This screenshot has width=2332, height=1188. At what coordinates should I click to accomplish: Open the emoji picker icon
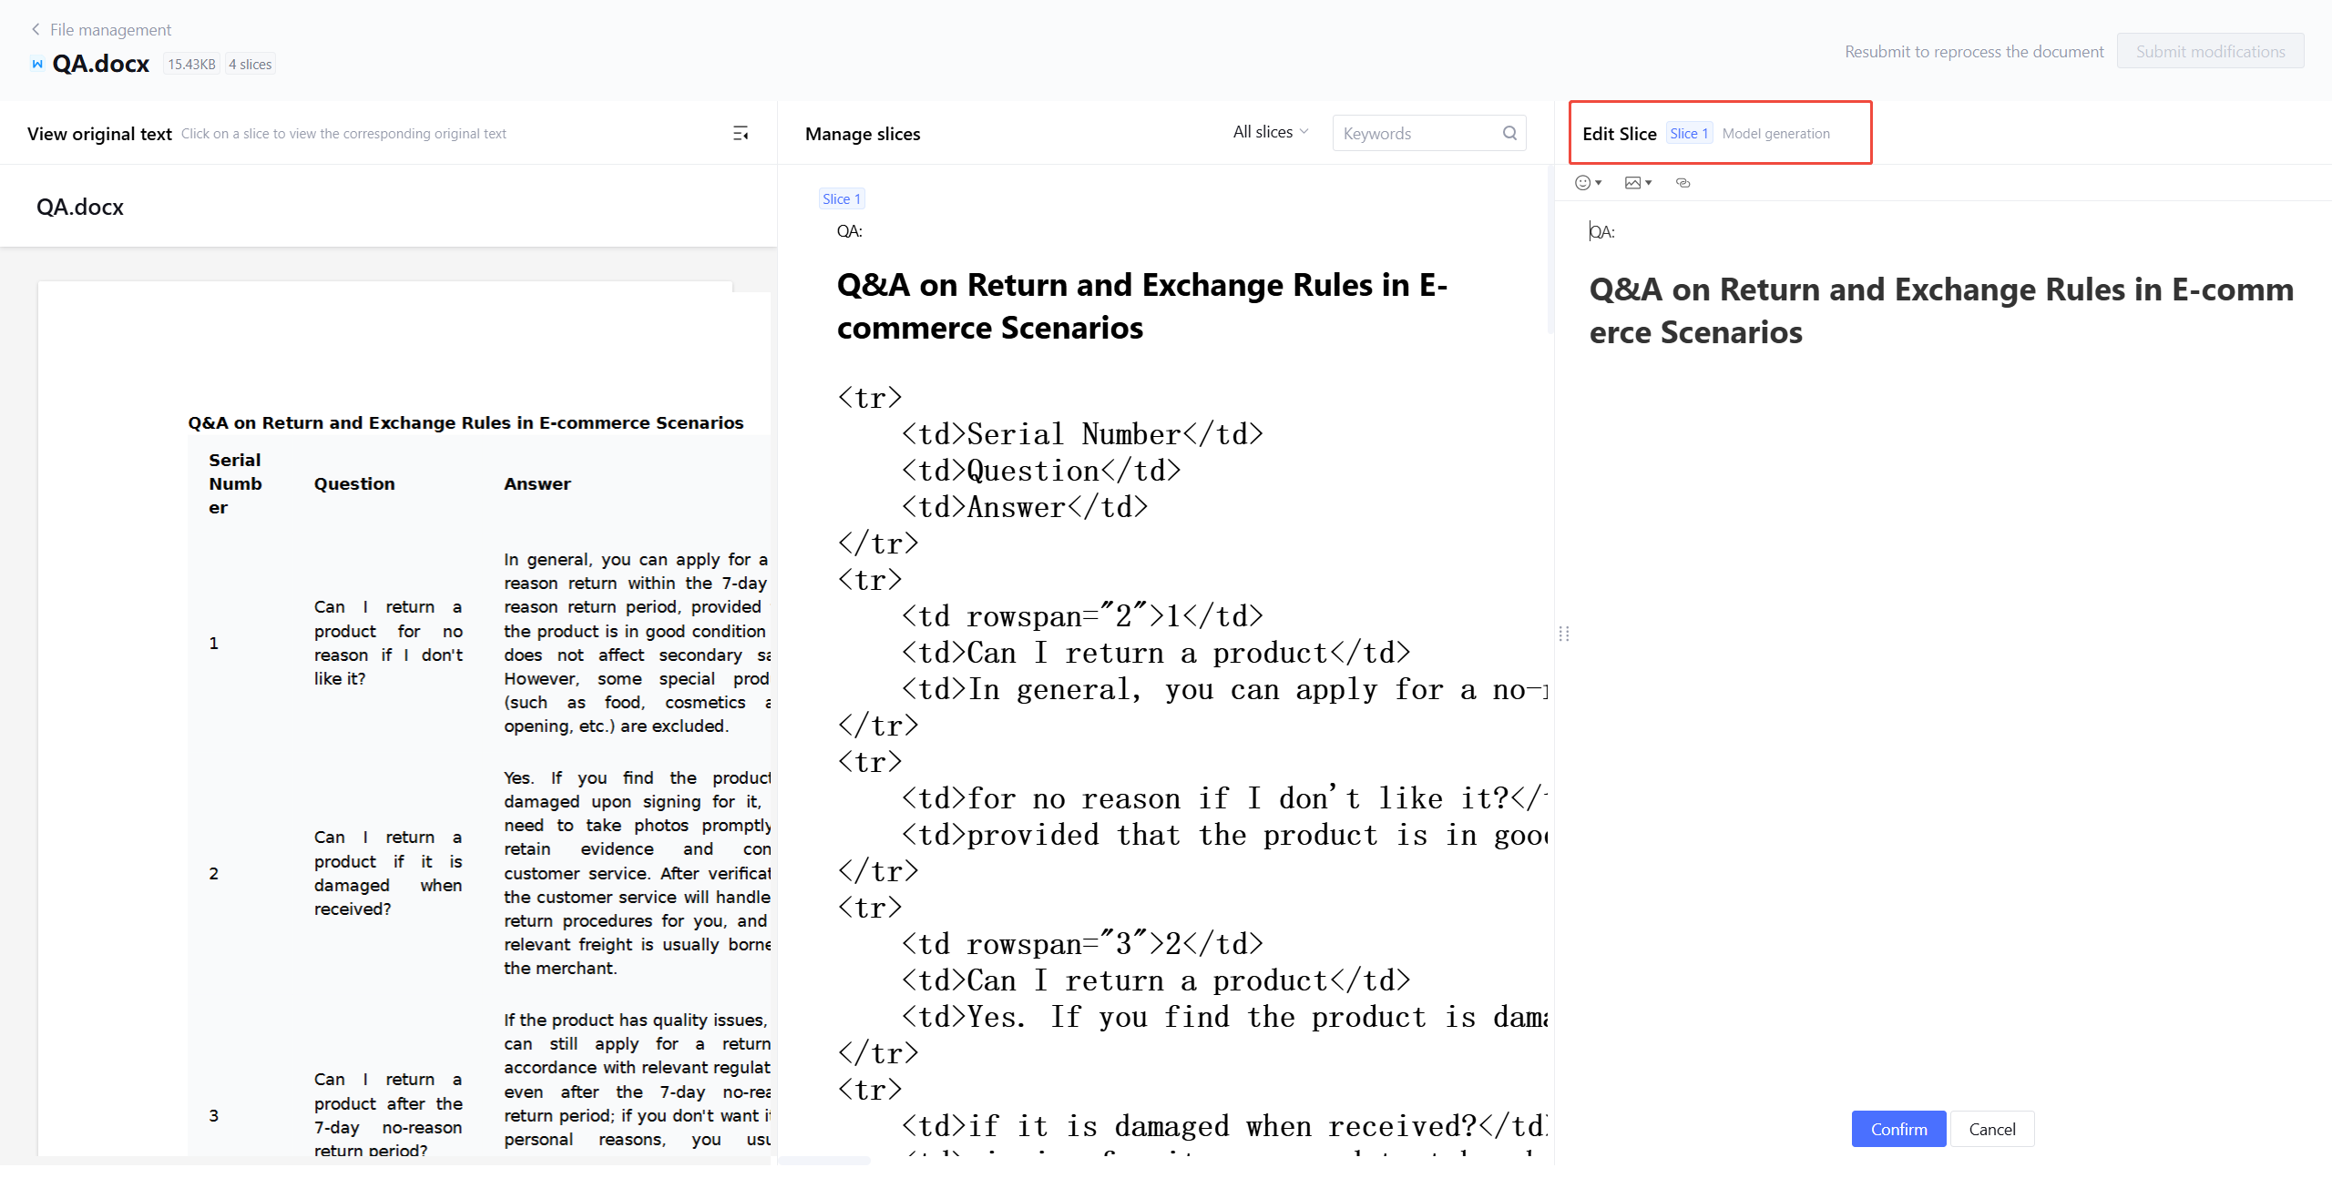(1582, 183)
